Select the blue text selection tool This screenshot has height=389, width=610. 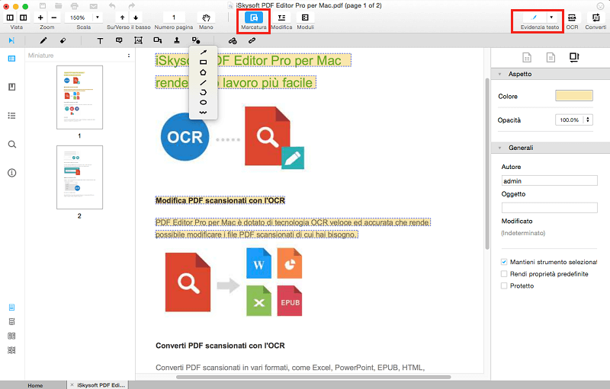pos(11,40)
